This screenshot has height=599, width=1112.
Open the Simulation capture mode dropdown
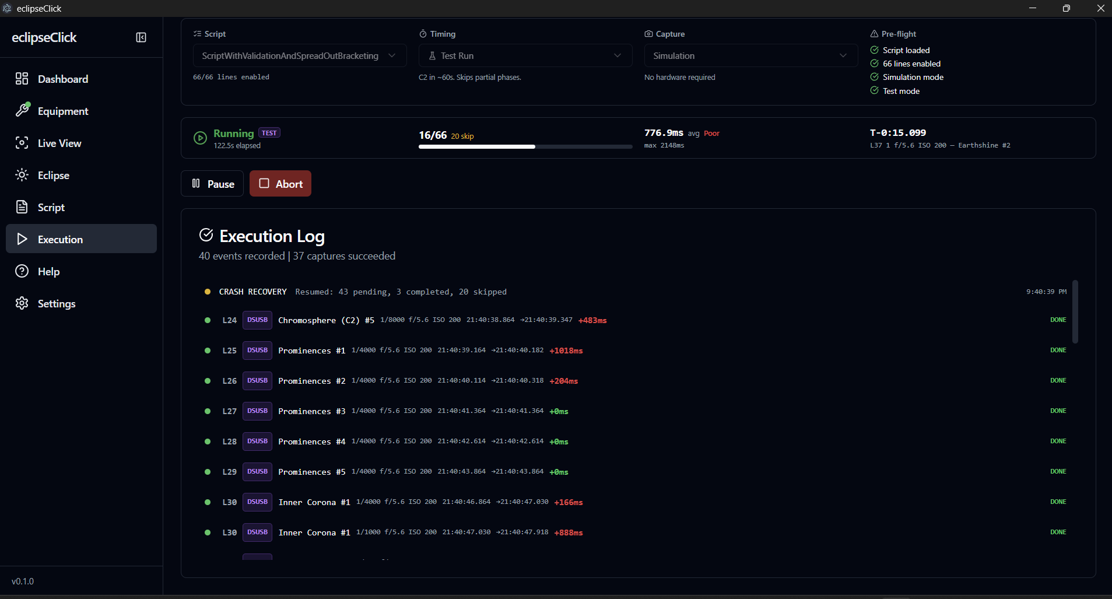(749, 55)
